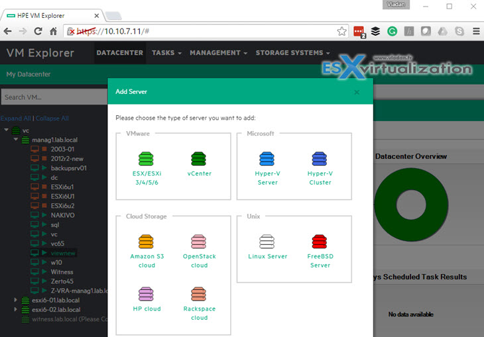Select the Linux Server icon

pos(267,242)
